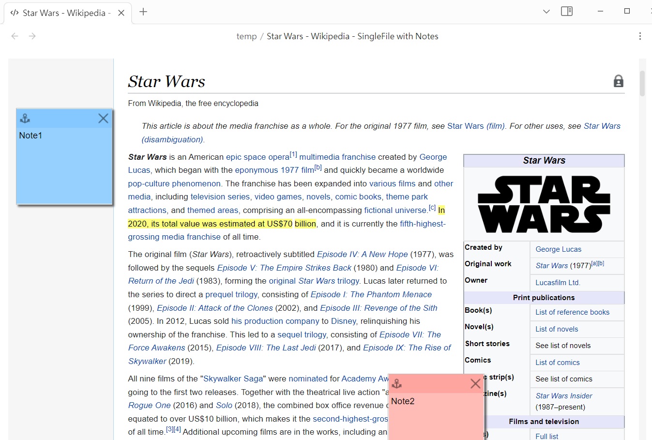This screenshot has height=440, width=652.
Task: Click the nominated link
Action: coord(308,379)
